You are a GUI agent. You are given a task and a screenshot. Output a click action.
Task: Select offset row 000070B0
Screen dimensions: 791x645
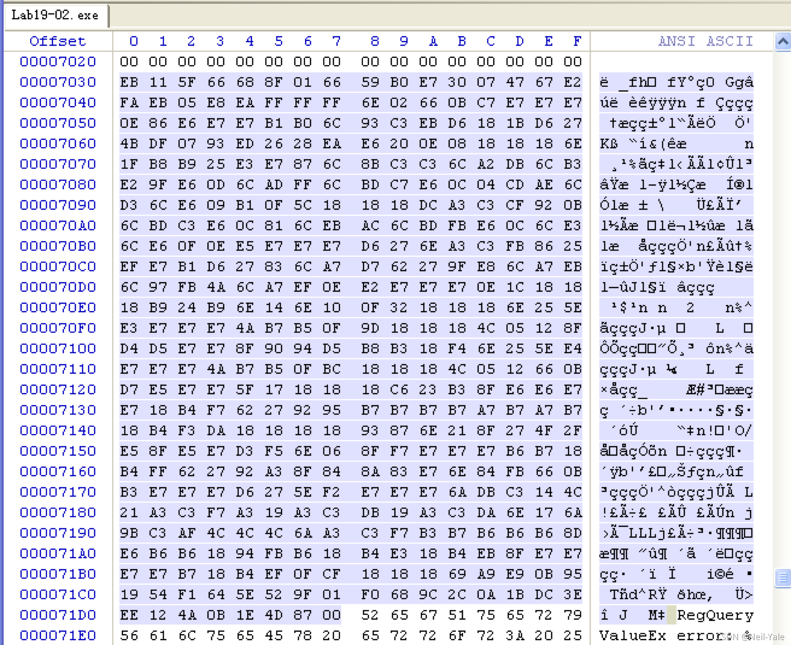click(58, 246)
